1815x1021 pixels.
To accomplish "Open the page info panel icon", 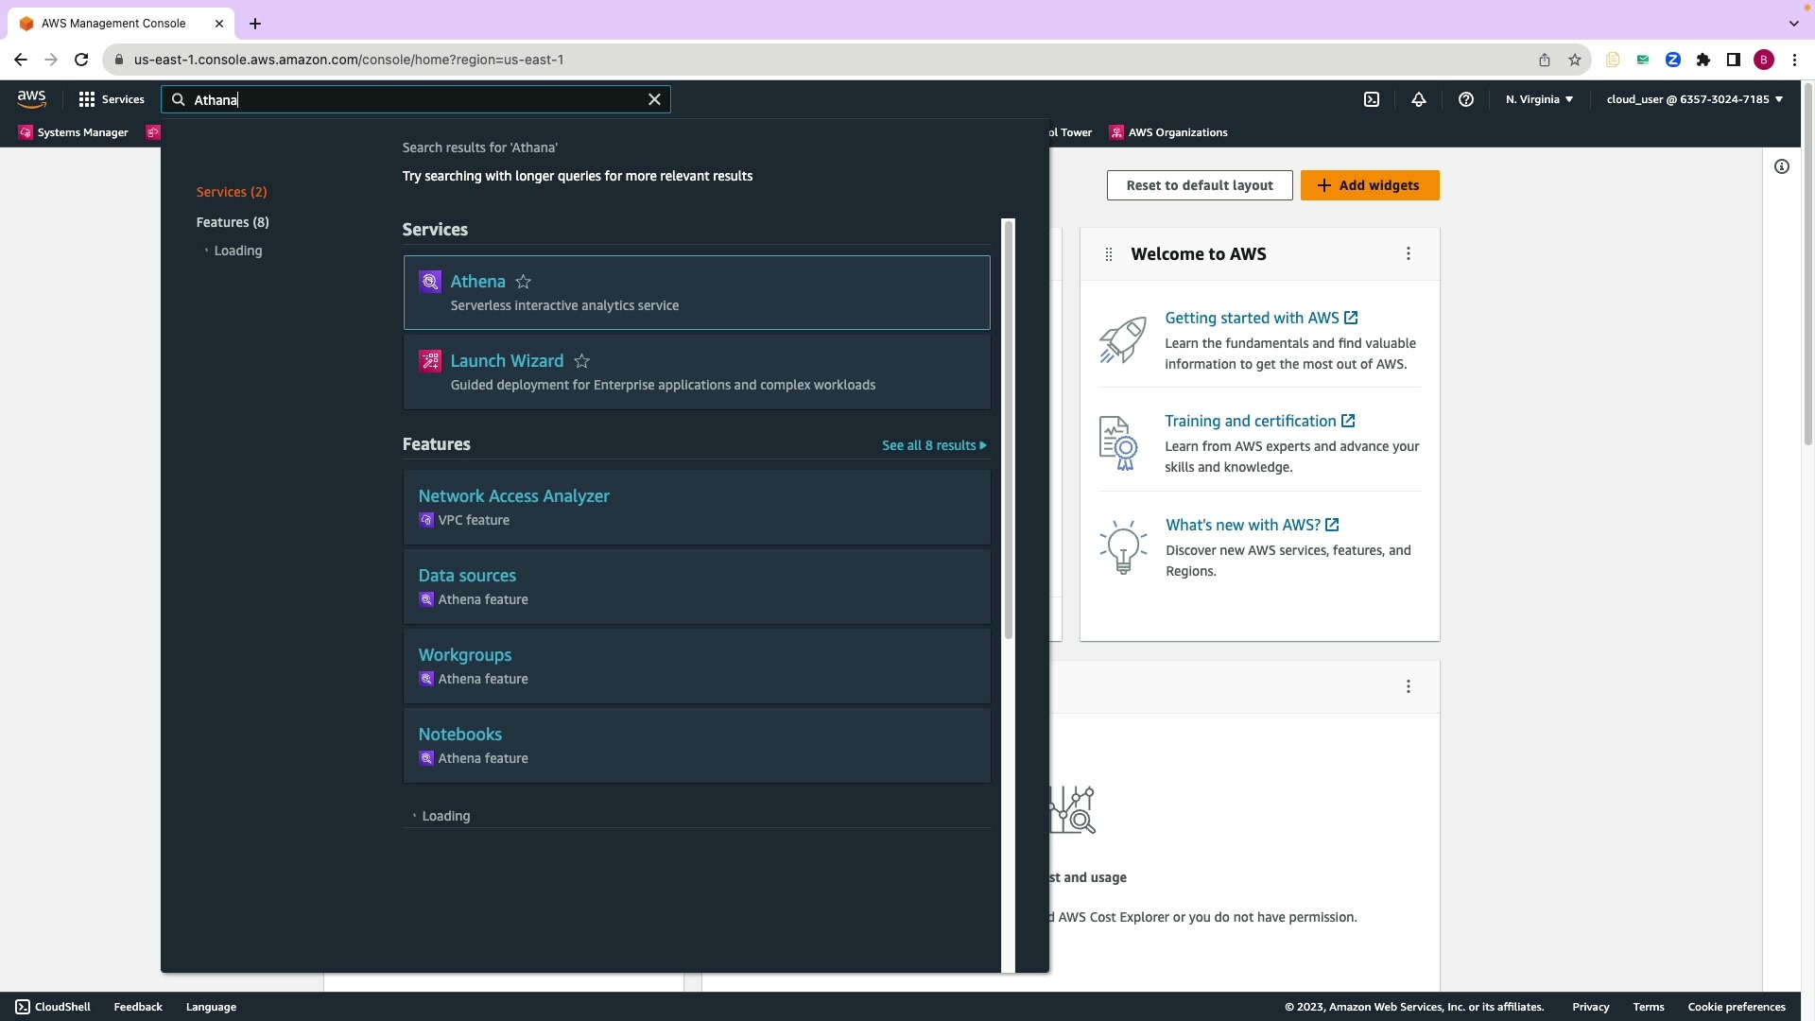I will [x=1782, y=166].
